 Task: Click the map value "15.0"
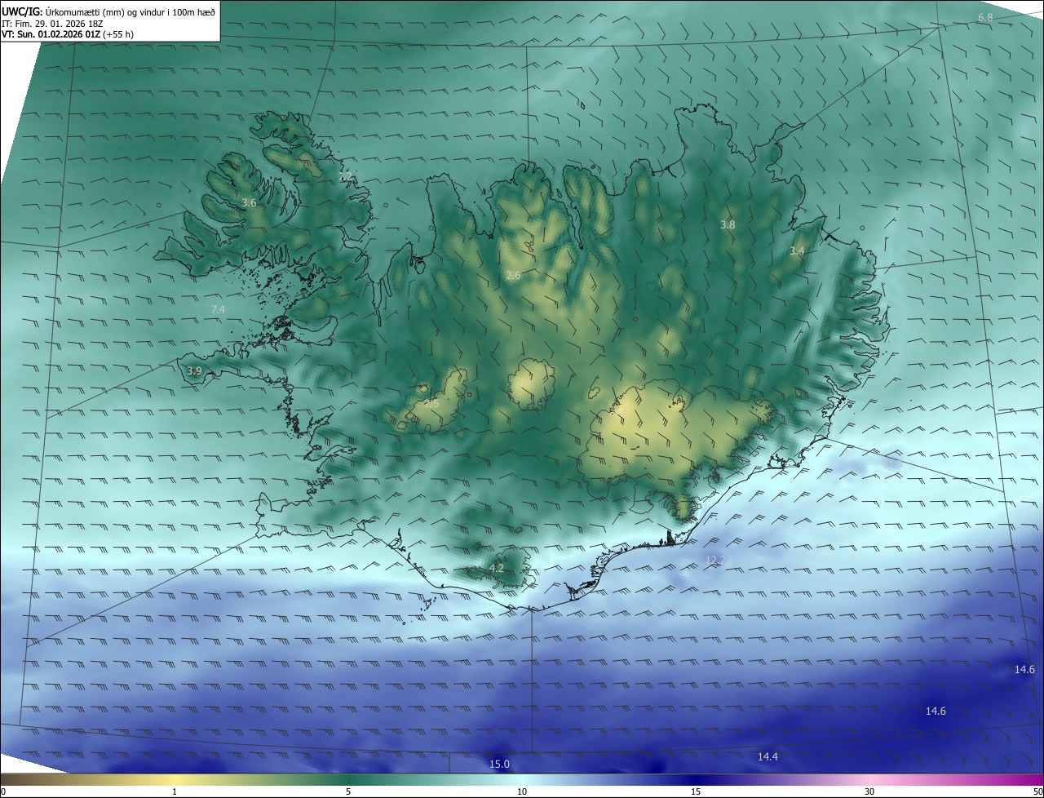pos(499,765)
